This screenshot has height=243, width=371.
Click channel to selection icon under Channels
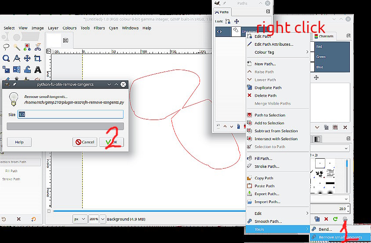pyautogui.click(x=335, y=127)
